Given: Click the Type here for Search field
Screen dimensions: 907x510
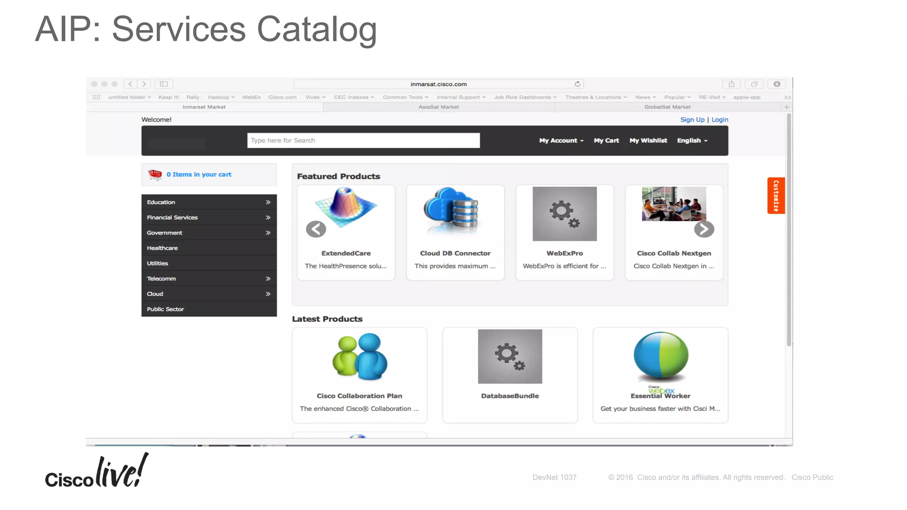Looking at the screenshot, I should 363,140.
